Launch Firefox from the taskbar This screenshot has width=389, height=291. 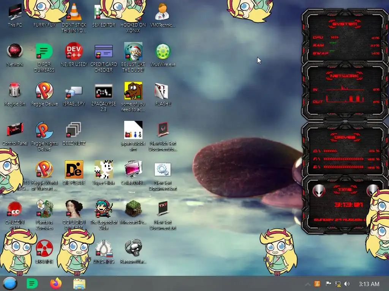pyautogui.click(x=56, y=283)
